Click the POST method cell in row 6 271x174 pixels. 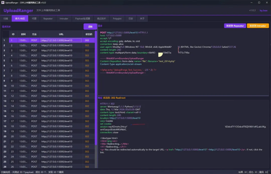point(34,66)
